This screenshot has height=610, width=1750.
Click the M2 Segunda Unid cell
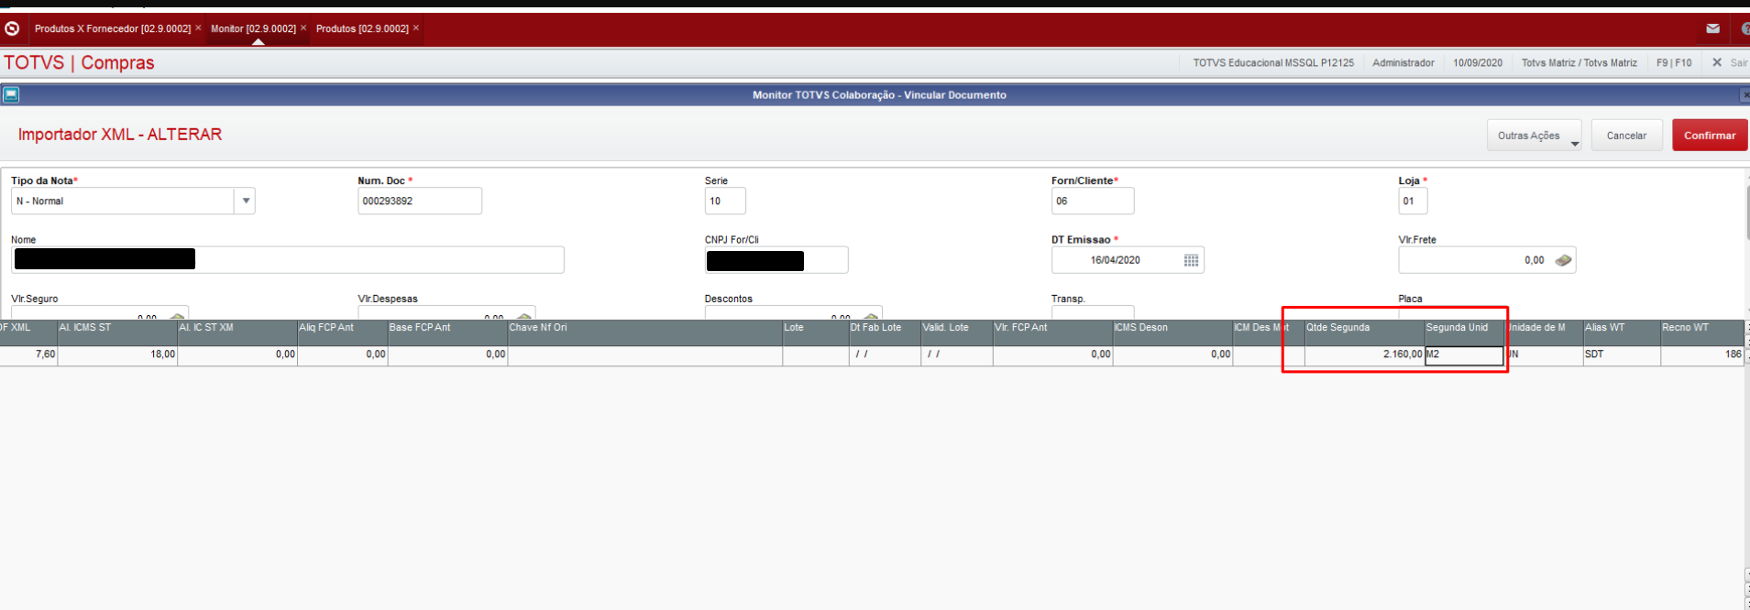click(x=1464, y=354)
